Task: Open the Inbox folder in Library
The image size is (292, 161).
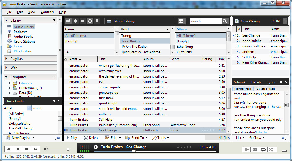Action: tap(18, 46)
